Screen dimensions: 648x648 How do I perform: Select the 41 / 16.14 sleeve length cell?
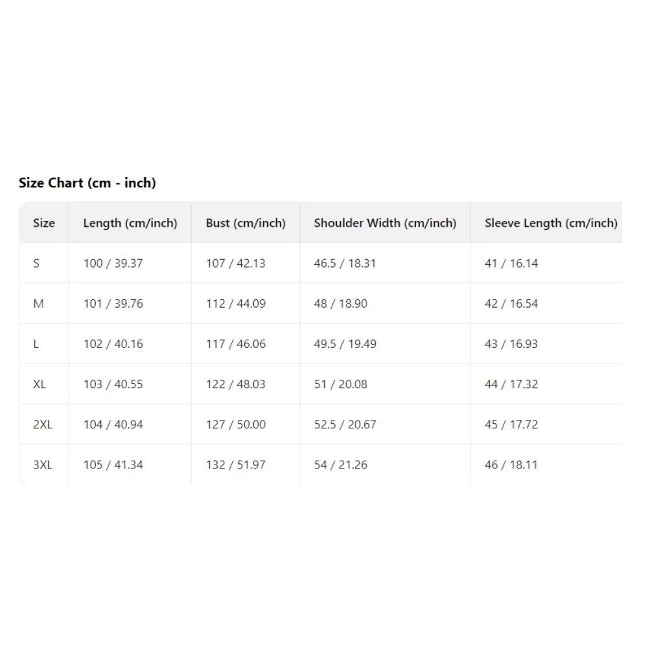point(511,263)
